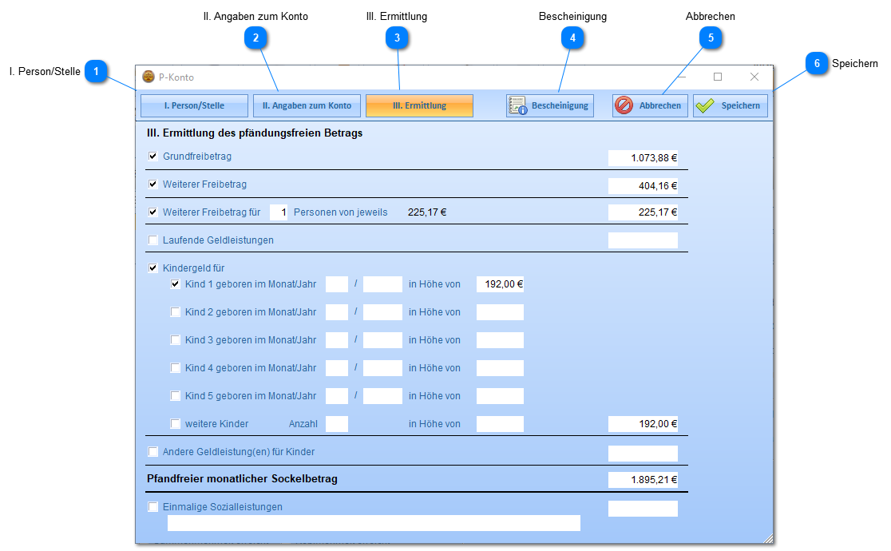Enable the Laufende Geldleistungen checkbox
The width and height of the screenshot is (891, 551).
pos(153,240)
